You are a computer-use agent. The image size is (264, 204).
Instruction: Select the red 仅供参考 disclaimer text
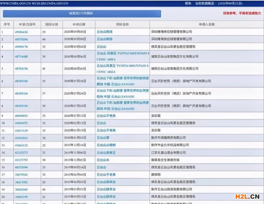(x=242, y=13)
